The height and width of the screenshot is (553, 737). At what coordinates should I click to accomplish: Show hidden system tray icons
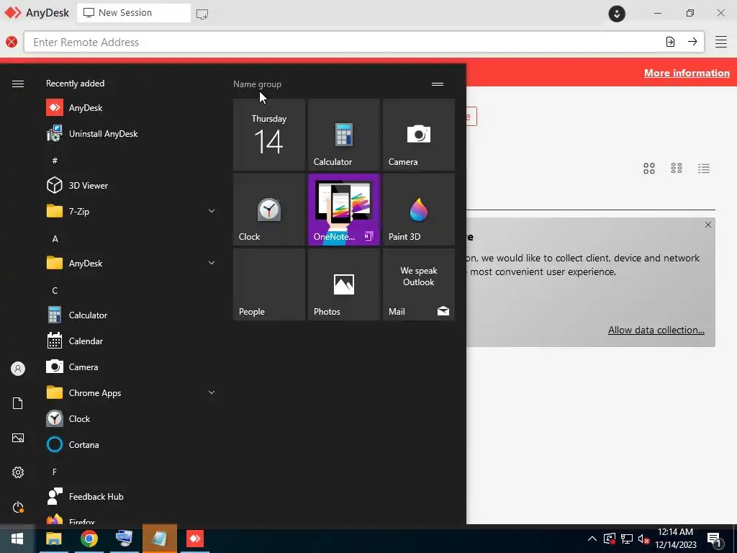[592, 539]
